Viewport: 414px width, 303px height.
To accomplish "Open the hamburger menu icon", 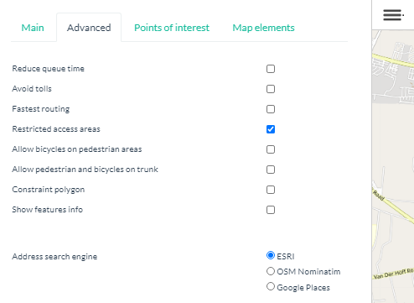I will pyautogui.click(x=393, y=15).
